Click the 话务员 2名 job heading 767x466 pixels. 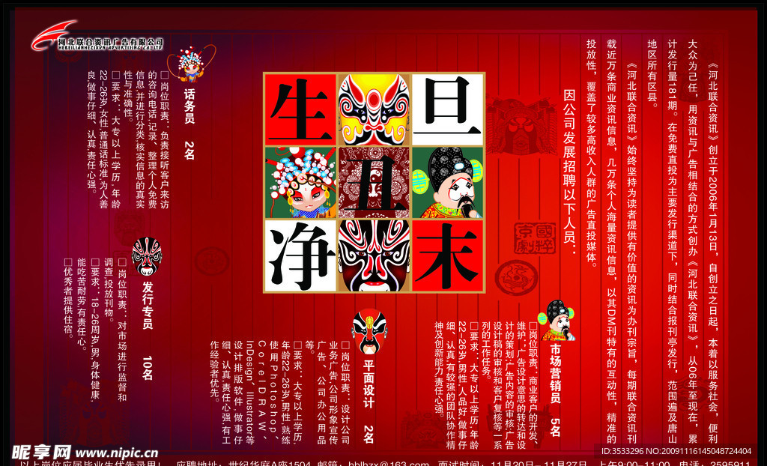[190, 124]
